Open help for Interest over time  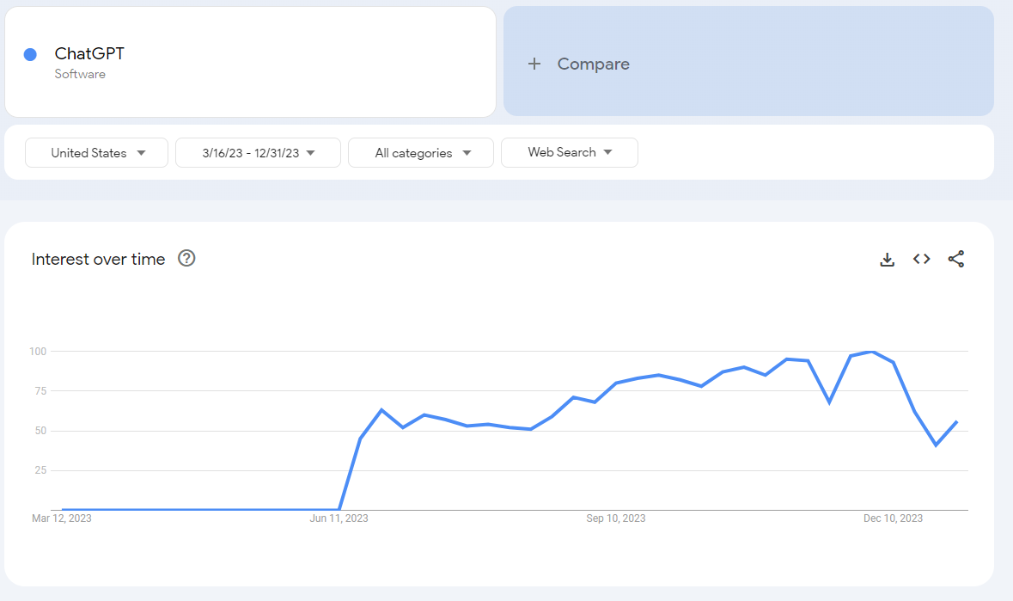(186, 259)
